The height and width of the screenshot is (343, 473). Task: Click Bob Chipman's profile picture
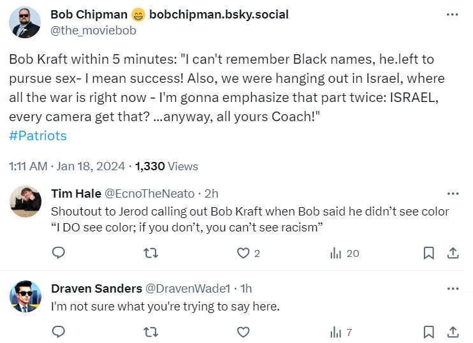25,22
